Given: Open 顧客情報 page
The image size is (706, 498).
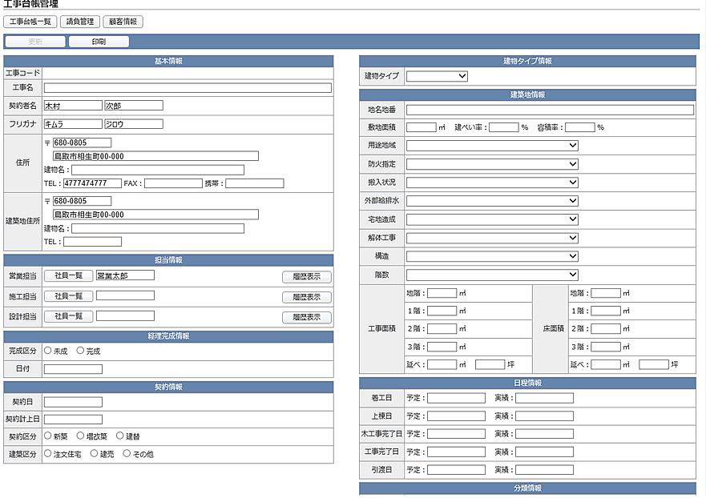Looking at the screenshot, I should pyautogui.click(x=123, y=22).
